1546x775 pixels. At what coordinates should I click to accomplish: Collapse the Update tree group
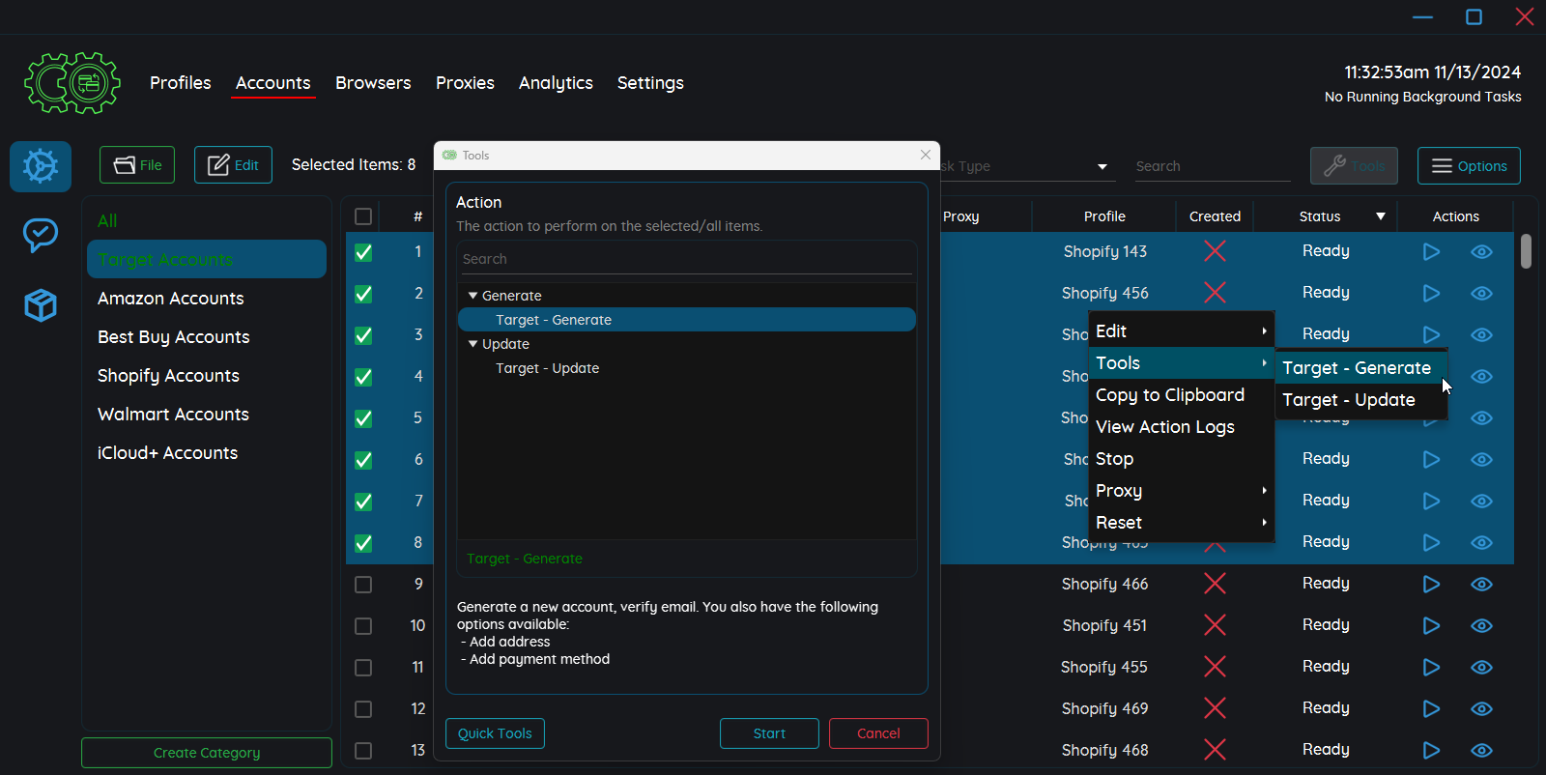click(472, 344)
